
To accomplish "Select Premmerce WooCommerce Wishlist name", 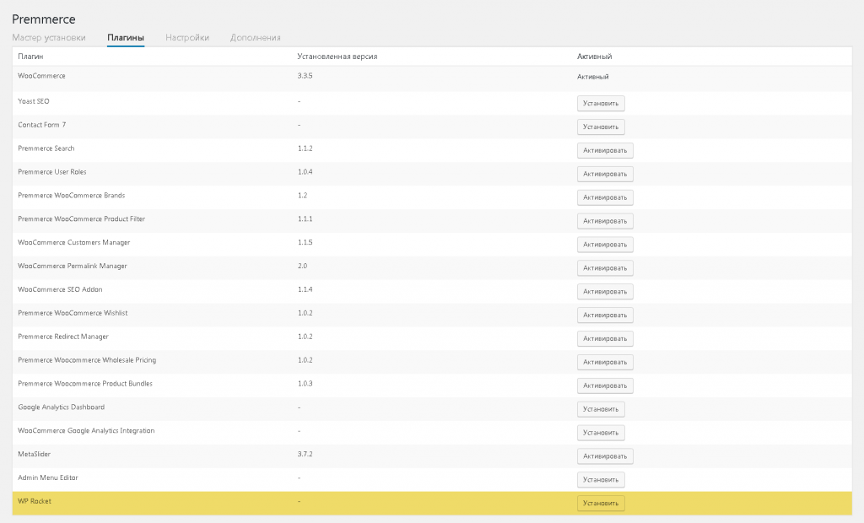I will coord(73,313).
